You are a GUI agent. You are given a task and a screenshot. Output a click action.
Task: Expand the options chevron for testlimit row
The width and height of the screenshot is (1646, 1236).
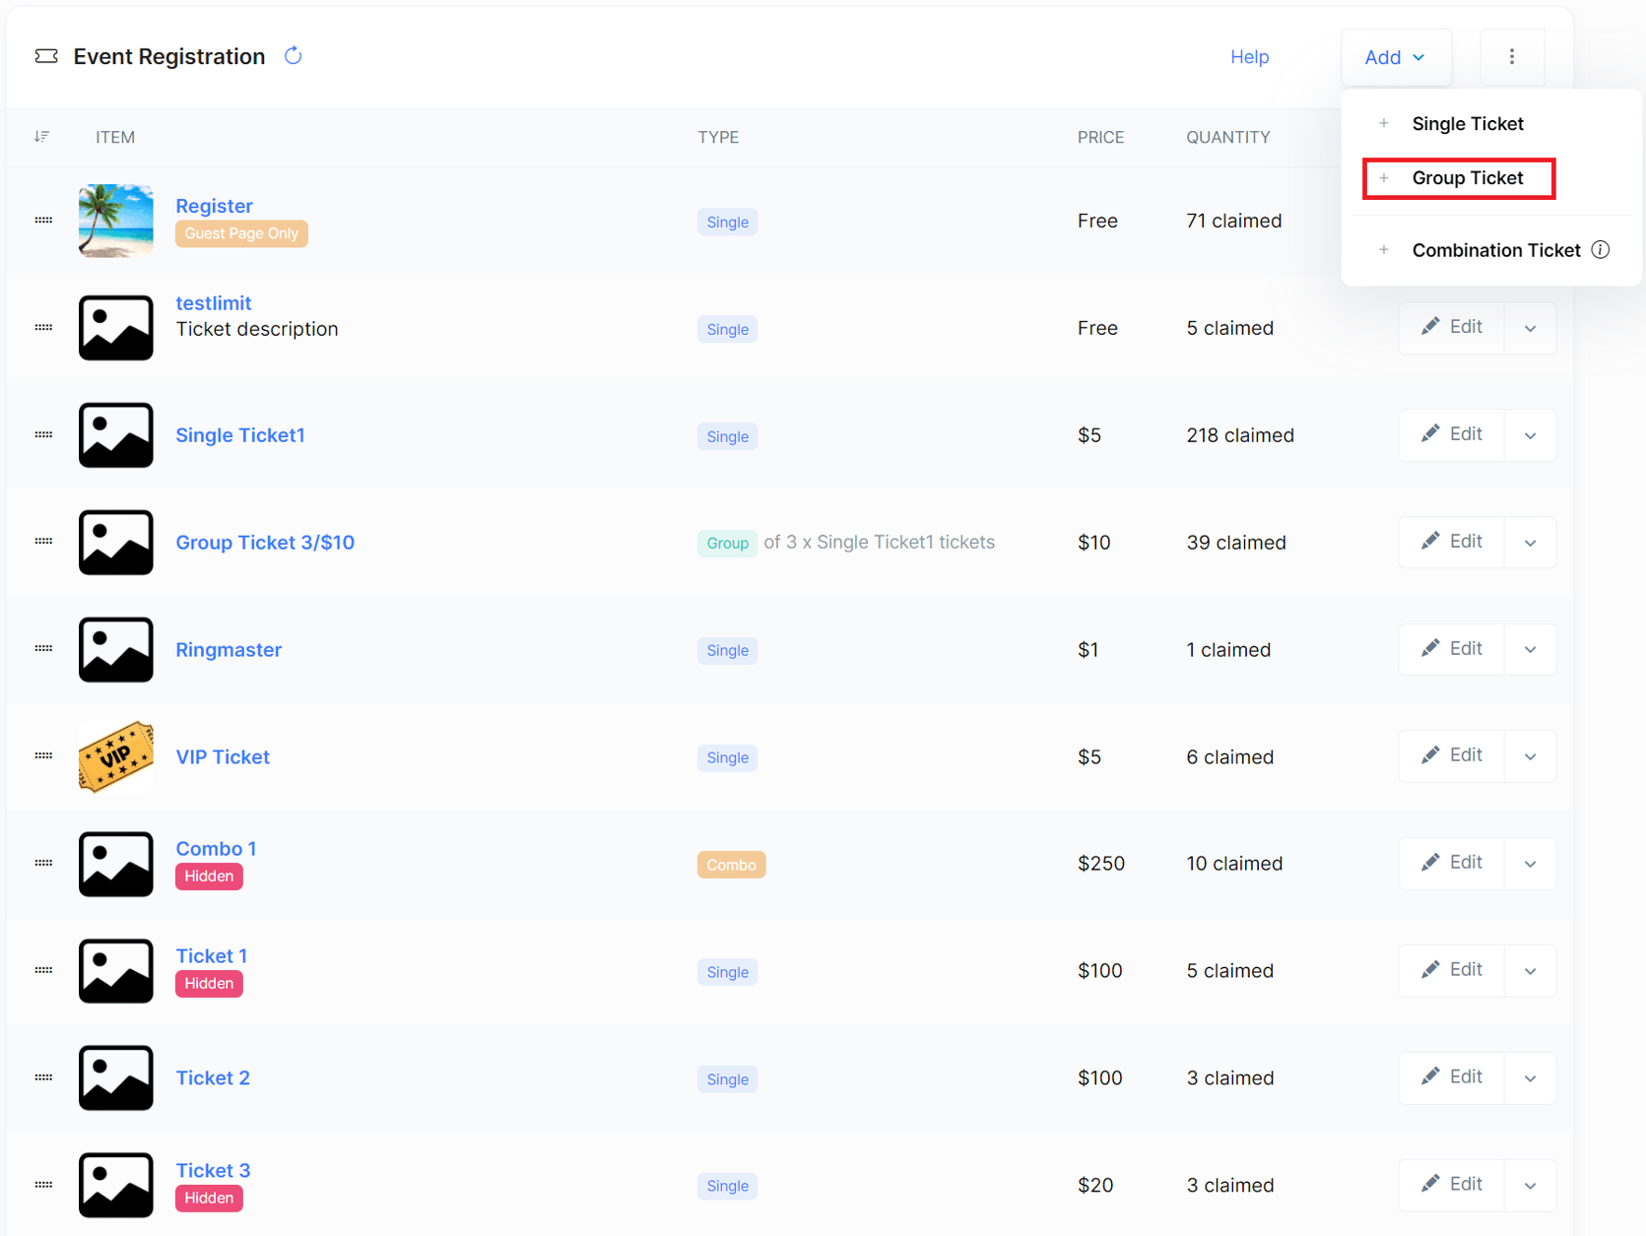(1530, 328)
